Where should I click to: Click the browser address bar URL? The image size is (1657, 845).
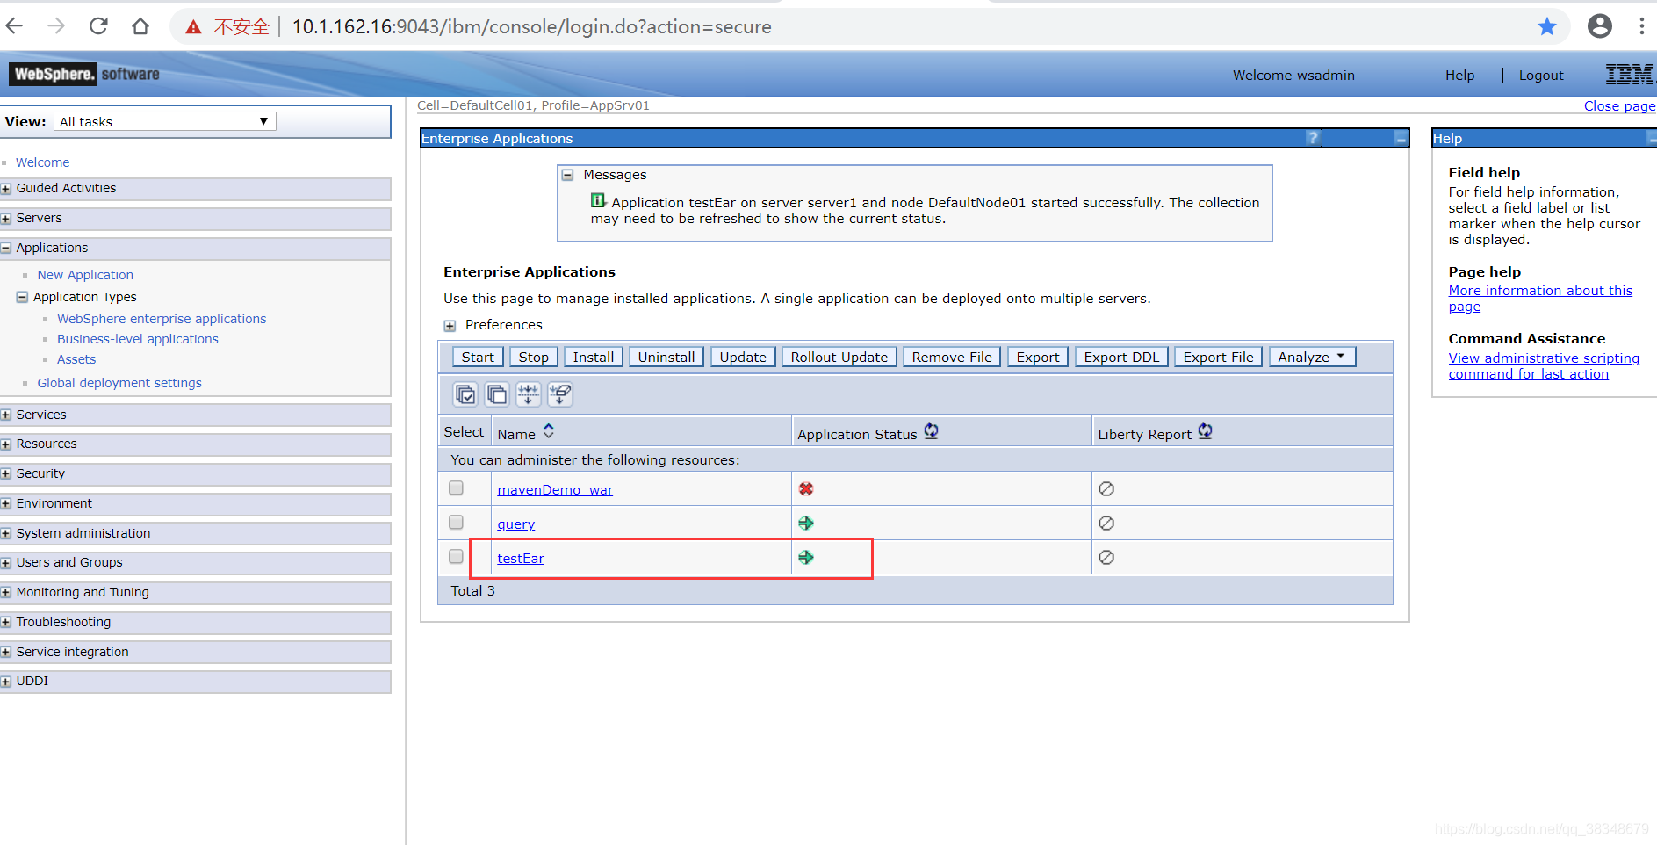point(531,27)
